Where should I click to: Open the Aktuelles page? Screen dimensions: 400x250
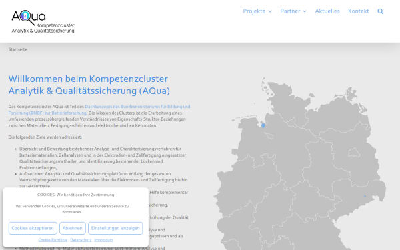327,11
